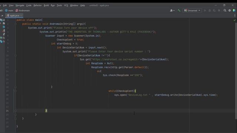This screenshot has height=133, width=237.
Task: Close the agah.java editor tab
Action: [x=21, y=16]
